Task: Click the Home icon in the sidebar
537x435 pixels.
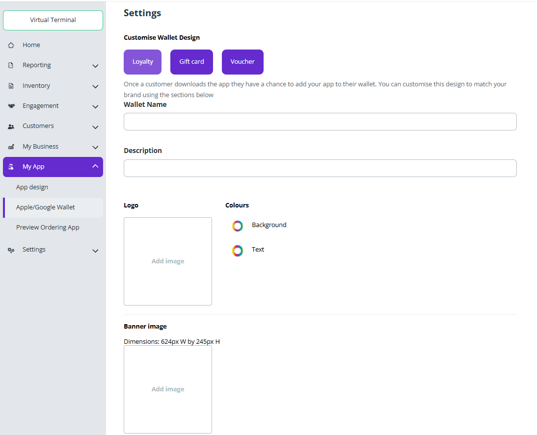Action: (11, 45)
